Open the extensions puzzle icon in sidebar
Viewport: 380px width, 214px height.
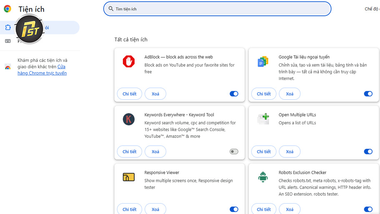click(x=8, y=28)
